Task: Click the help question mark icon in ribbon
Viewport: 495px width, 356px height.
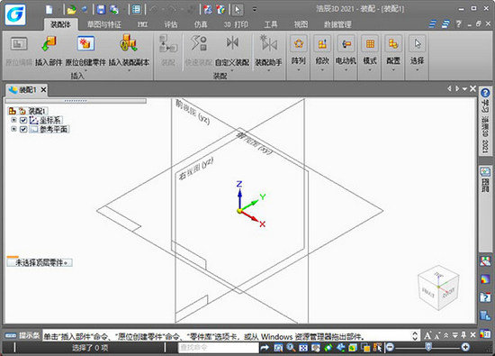Action: 458,24
